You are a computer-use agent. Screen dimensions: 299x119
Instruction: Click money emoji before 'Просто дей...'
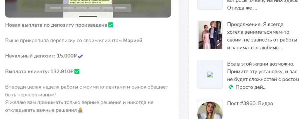pos(231,87)
